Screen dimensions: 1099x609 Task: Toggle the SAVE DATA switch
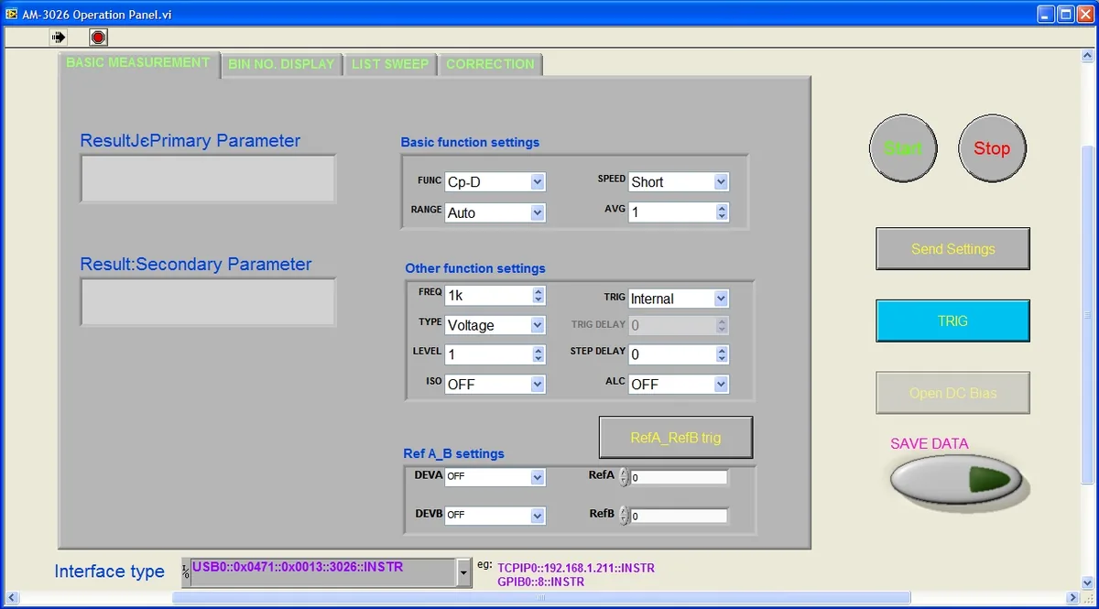coord(955,479)
